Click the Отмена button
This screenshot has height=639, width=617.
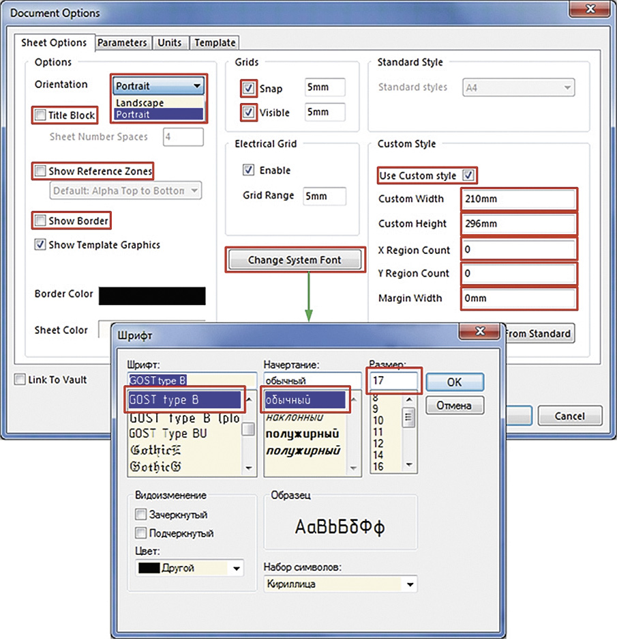(455, 406)
